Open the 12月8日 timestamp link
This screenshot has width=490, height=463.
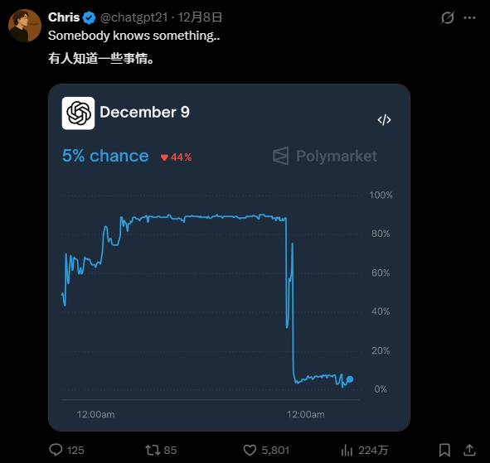(x=200, y=17)
